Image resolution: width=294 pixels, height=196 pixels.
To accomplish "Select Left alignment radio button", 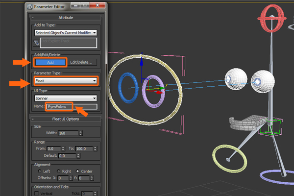I will pyautogui.click(x=40, y=171).
